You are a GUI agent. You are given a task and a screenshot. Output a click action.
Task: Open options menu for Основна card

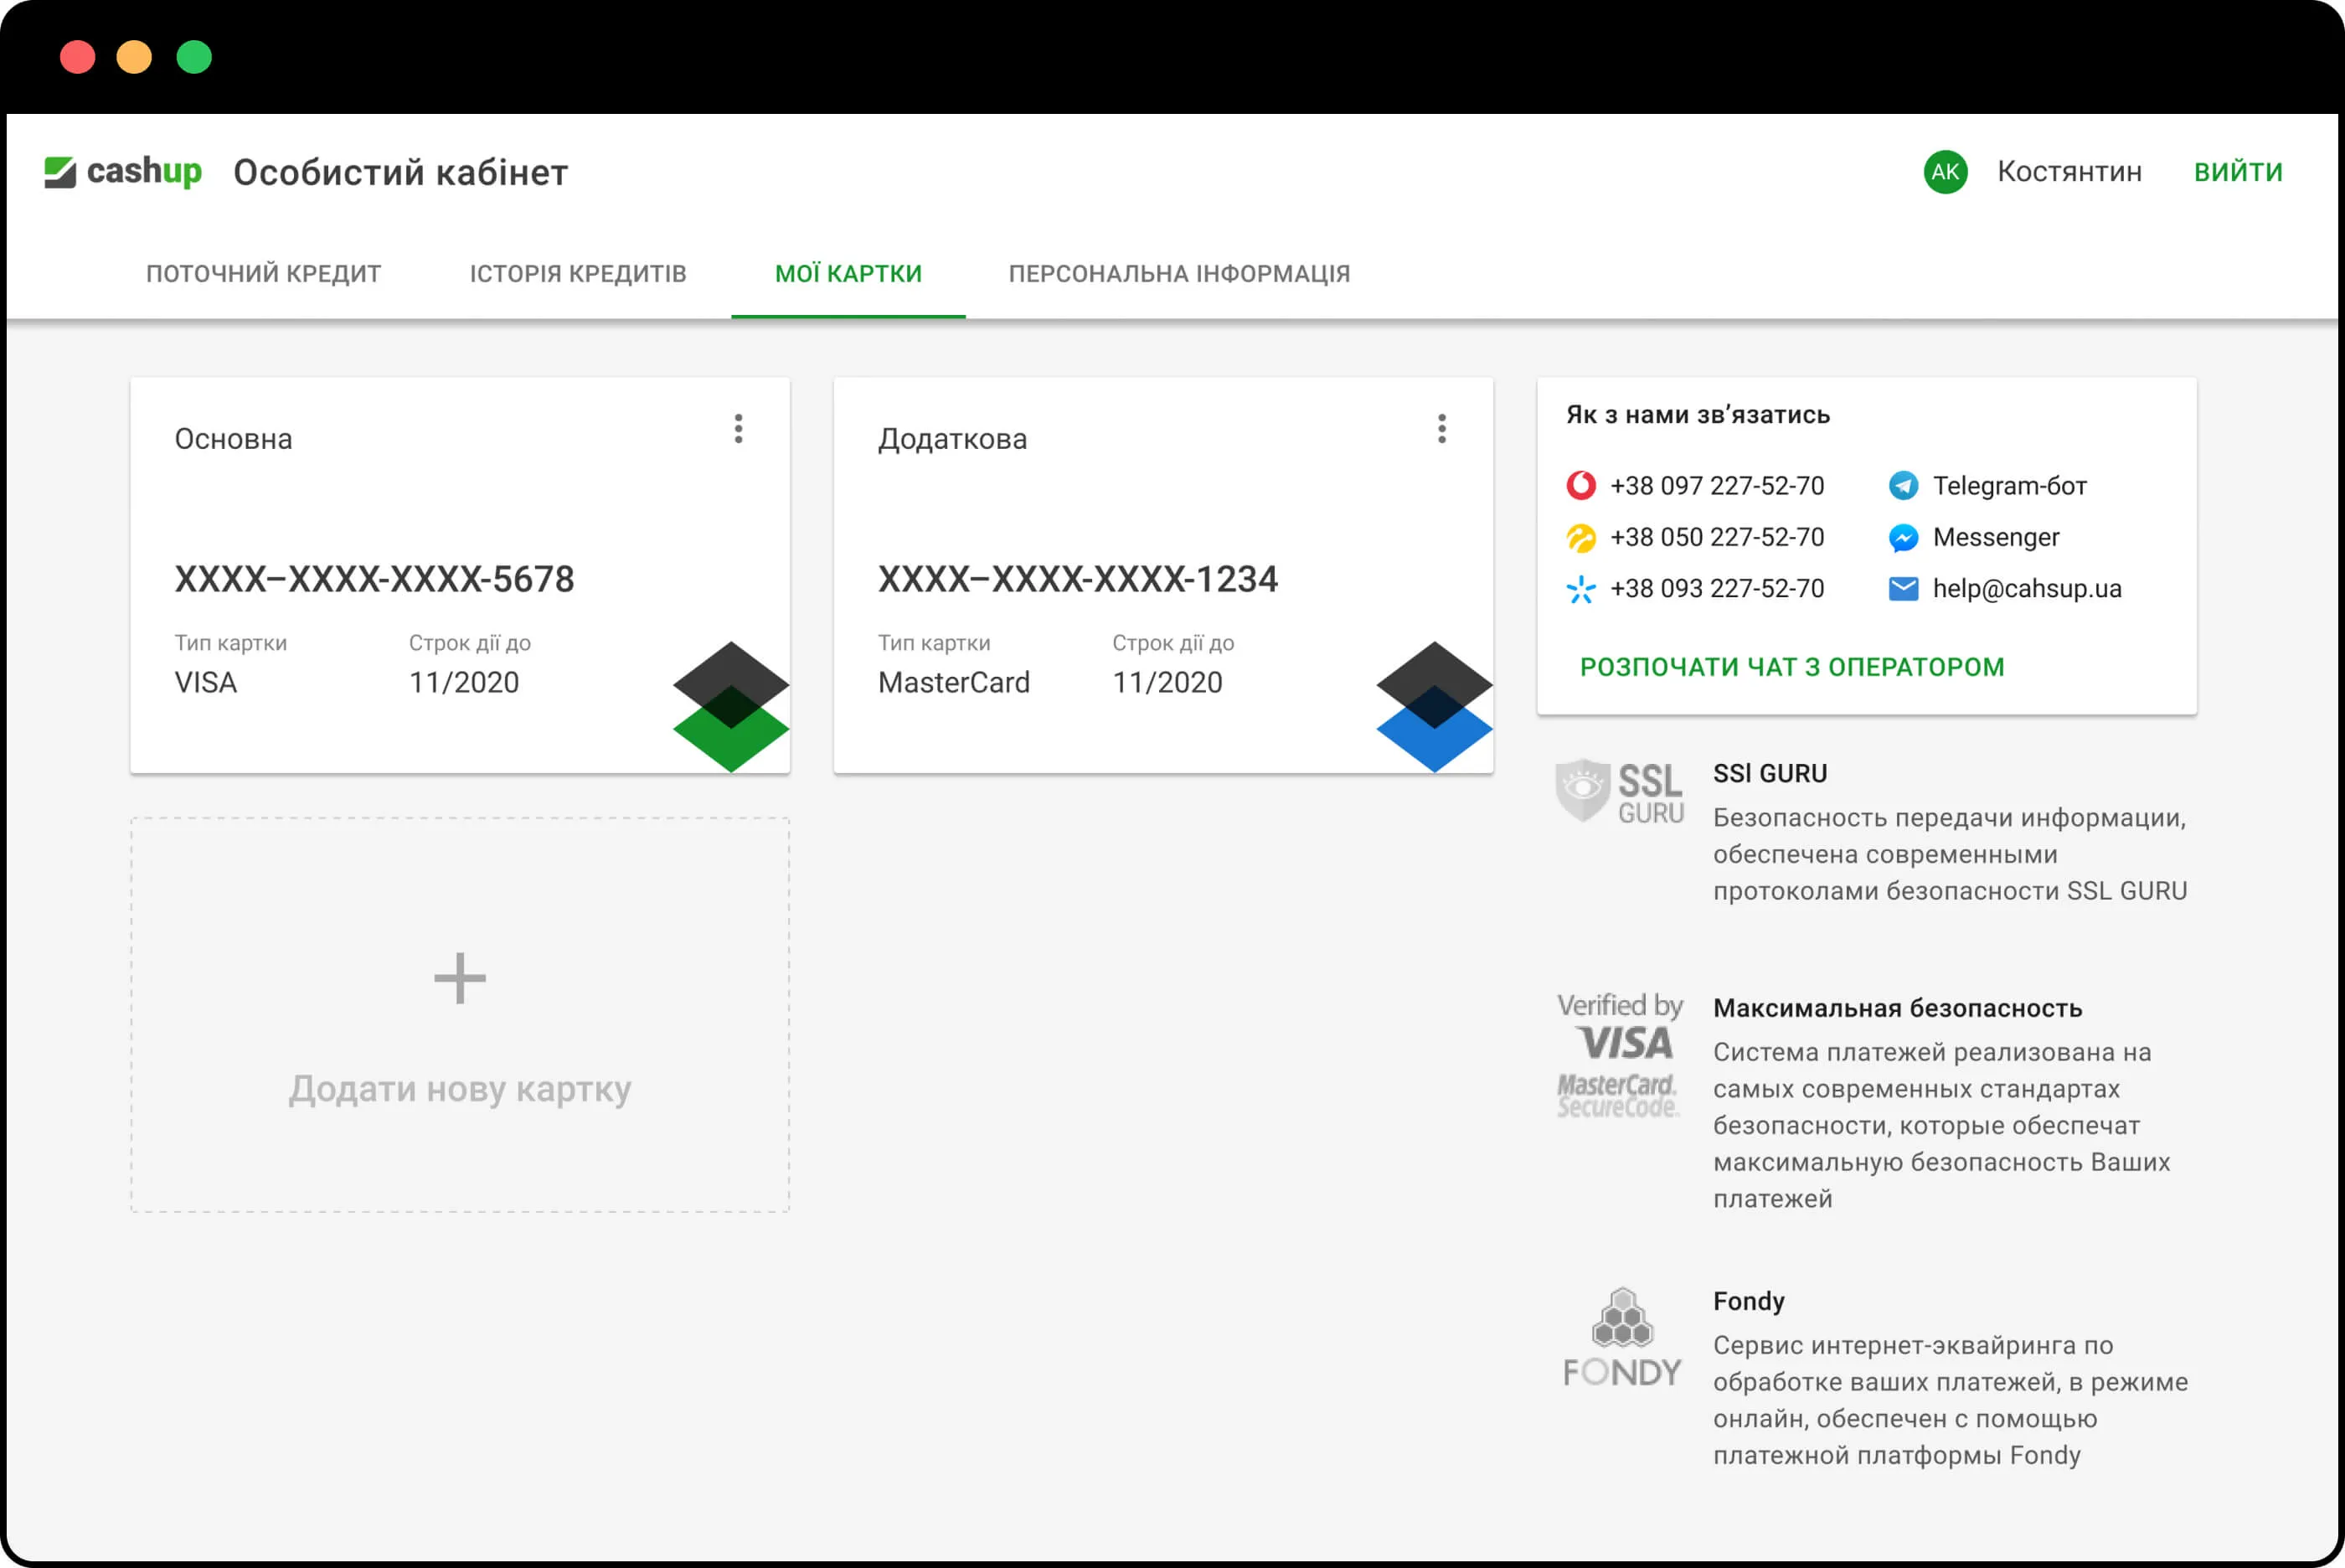[x=739, y=429]
